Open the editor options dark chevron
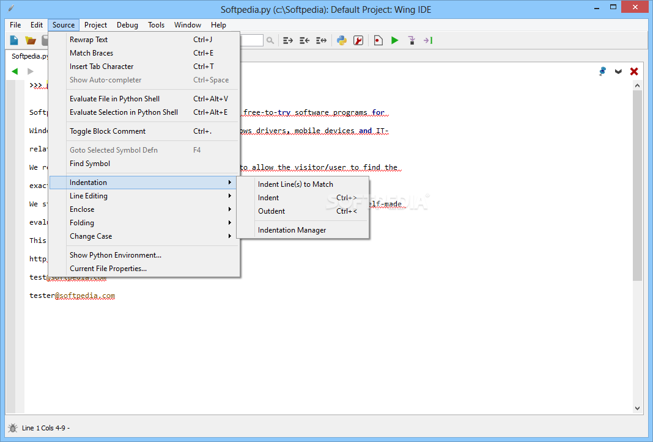653x442 pixels. [618, 71]
